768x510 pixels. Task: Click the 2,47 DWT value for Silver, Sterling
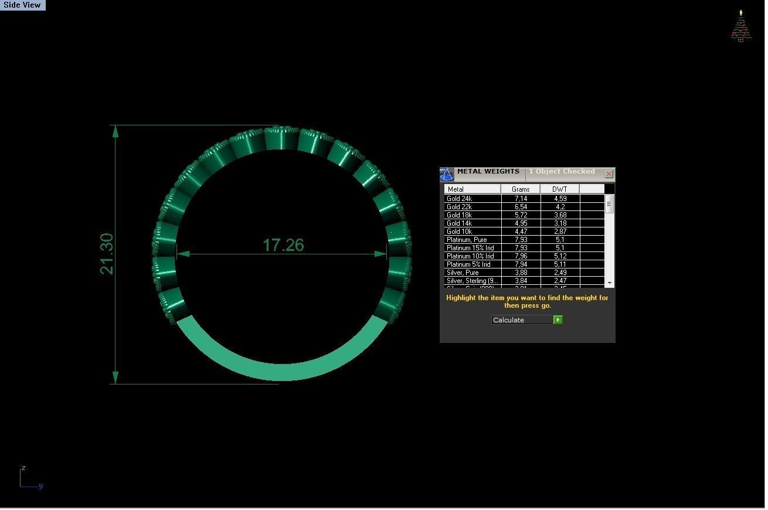click(560, 281)
